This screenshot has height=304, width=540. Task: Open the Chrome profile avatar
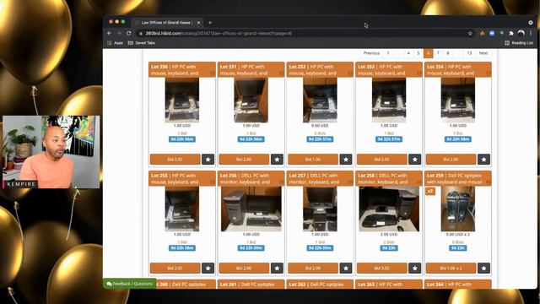[521, 34]
